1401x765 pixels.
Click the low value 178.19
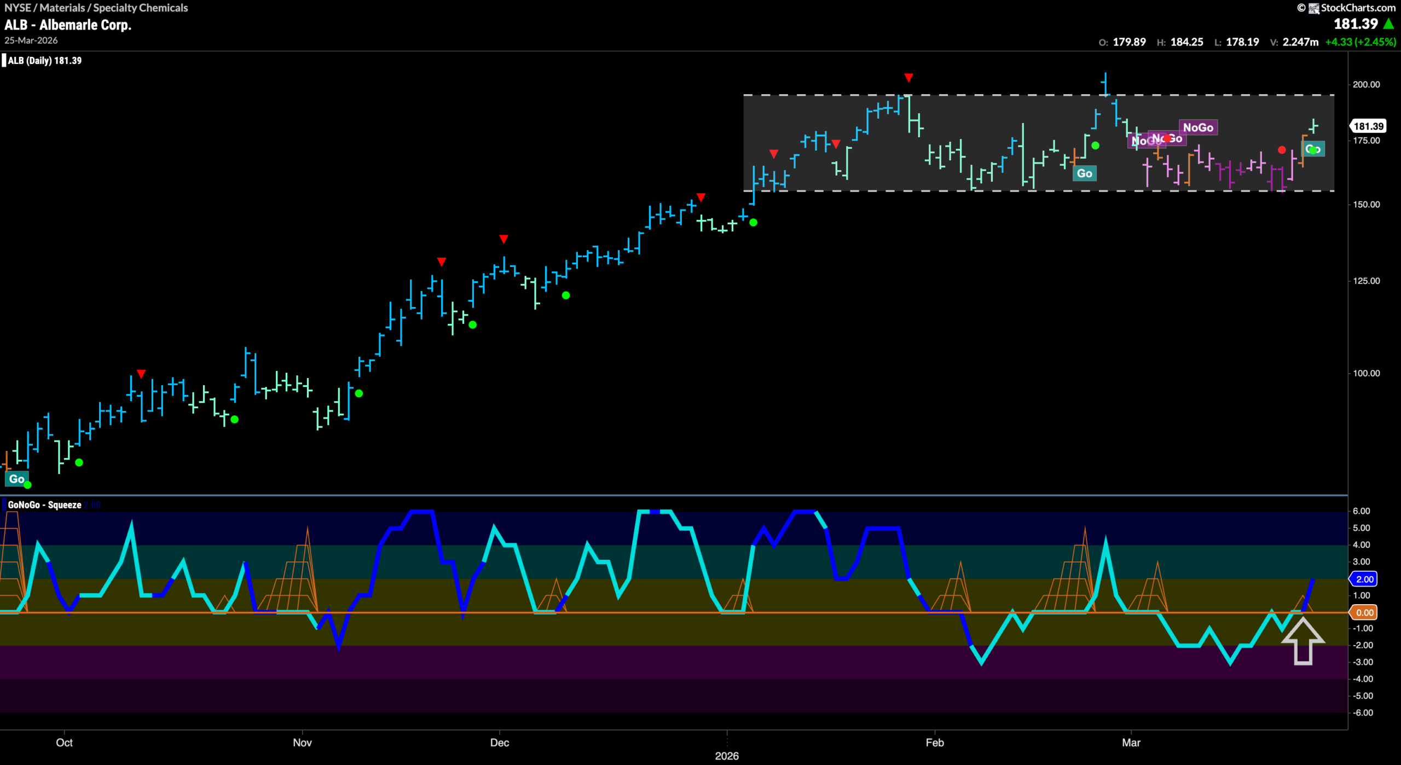[1242, 42]
